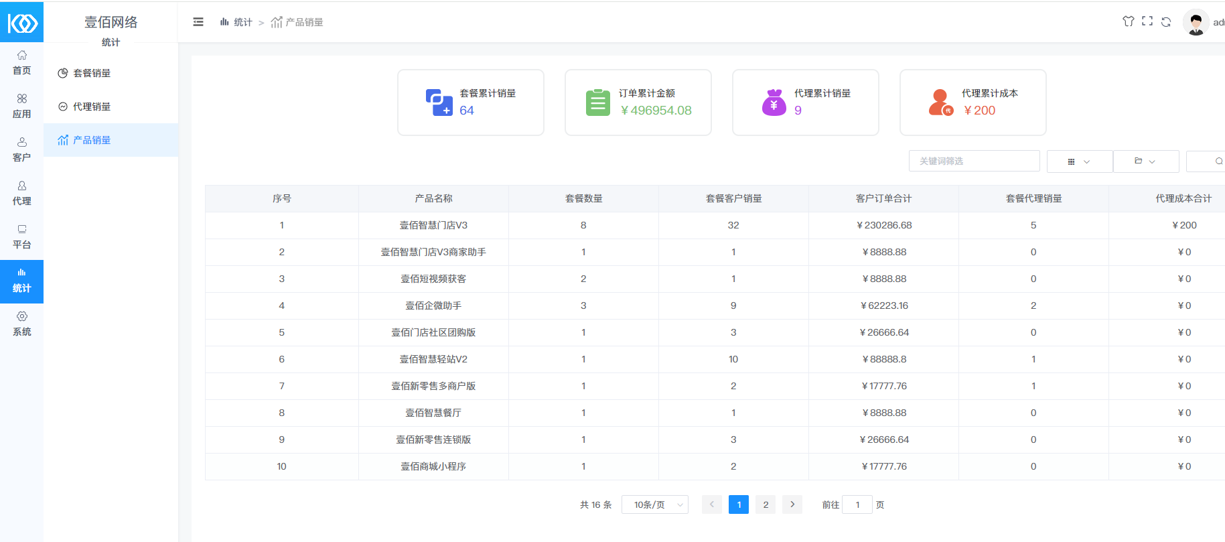Click 客户订单合计 column header
1225x542 pixels.
pos(883,198)
